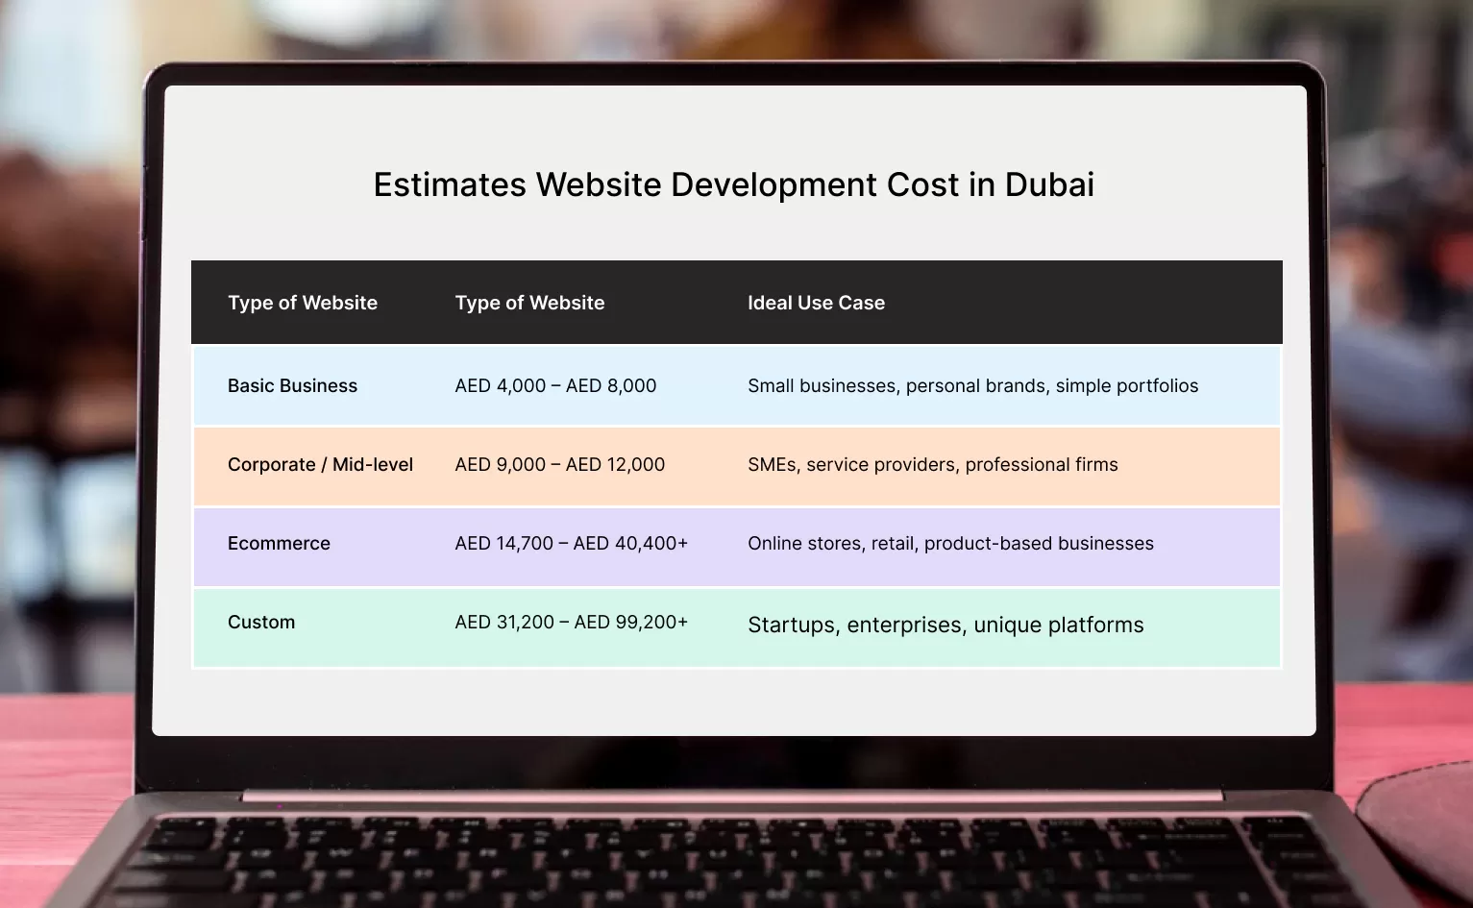Click 'Small businesses, personal brands, simple portfolios'
1473x908 pixels.
973,385
